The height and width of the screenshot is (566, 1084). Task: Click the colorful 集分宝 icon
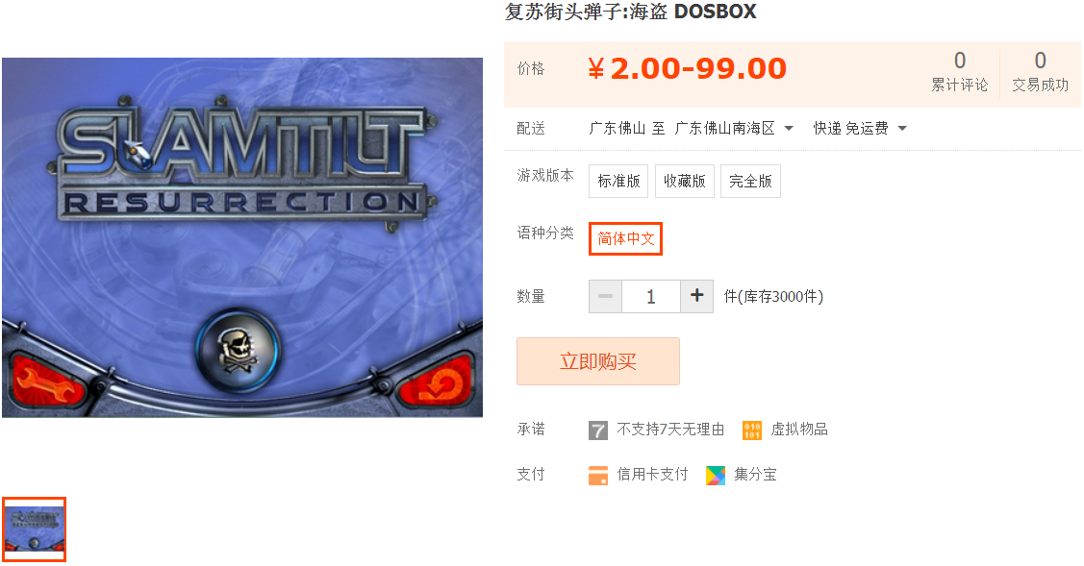click(716, 476)
